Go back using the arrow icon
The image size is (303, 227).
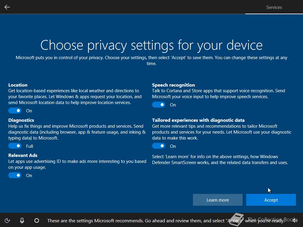7,7
